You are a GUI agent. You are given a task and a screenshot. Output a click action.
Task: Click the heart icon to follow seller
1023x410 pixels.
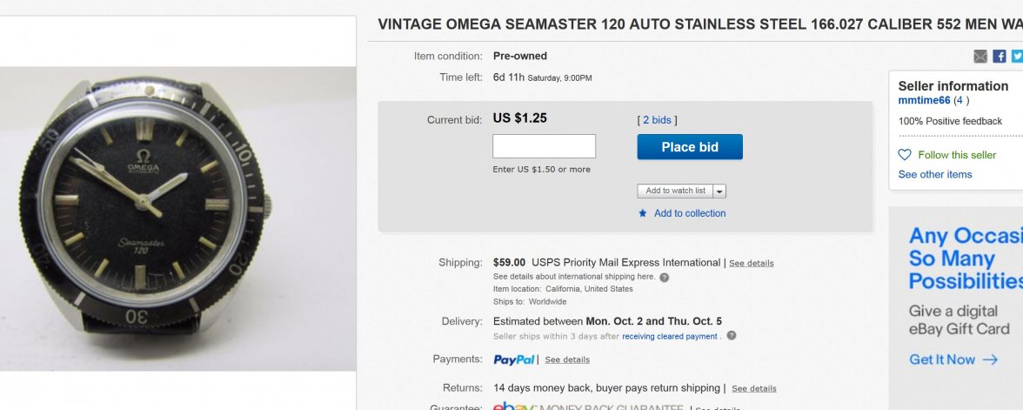tap(905, 155)
